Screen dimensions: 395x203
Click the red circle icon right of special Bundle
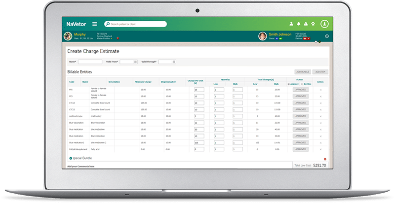(x=325, y=159)
